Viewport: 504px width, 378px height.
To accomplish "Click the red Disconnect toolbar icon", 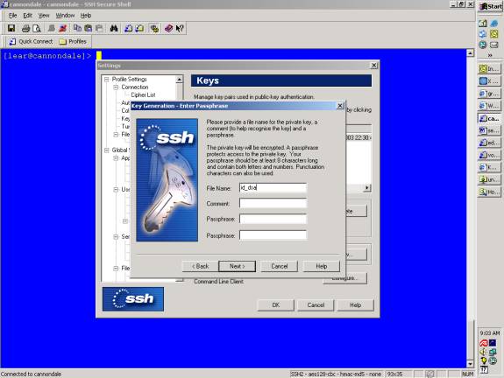I will pyautogui.click(x=63, y=28).
